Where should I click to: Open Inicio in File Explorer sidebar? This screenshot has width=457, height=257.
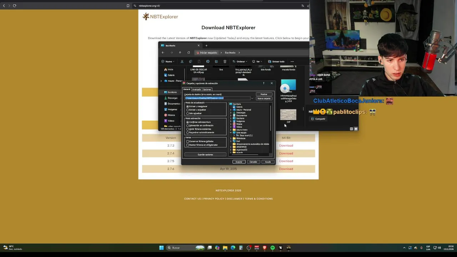[x=169, y=69]
